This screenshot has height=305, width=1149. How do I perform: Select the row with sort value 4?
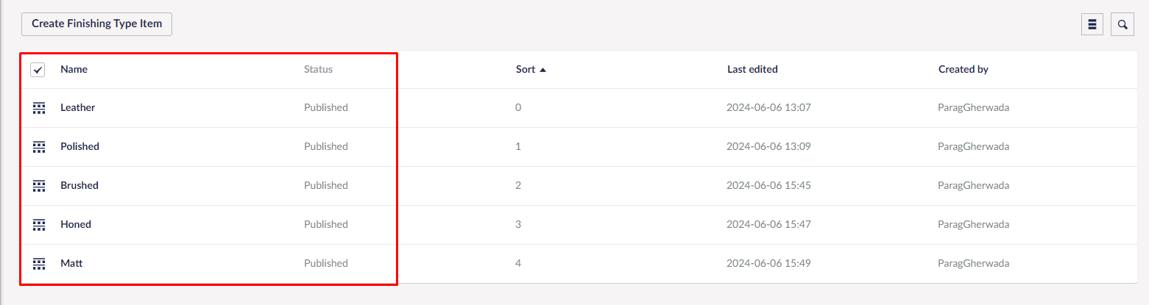[579, 263]
